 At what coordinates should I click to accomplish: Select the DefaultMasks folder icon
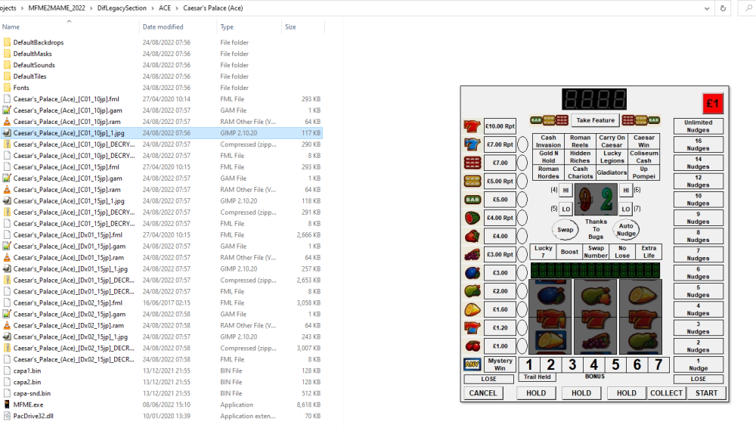point(7,54)
